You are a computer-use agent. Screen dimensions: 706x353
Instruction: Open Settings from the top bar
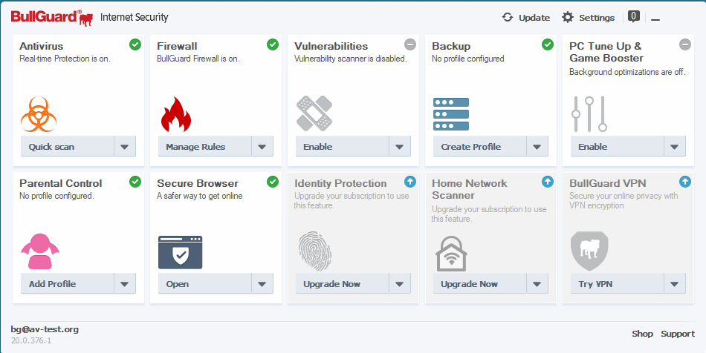(x=588, y=17)
